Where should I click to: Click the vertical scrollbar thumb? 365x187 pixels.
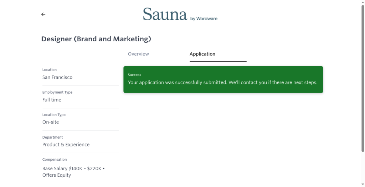(x=363, y=79)
